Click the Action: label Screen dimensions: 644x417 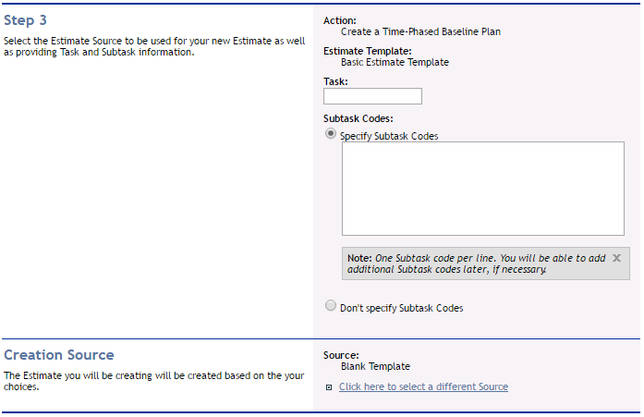340,20
